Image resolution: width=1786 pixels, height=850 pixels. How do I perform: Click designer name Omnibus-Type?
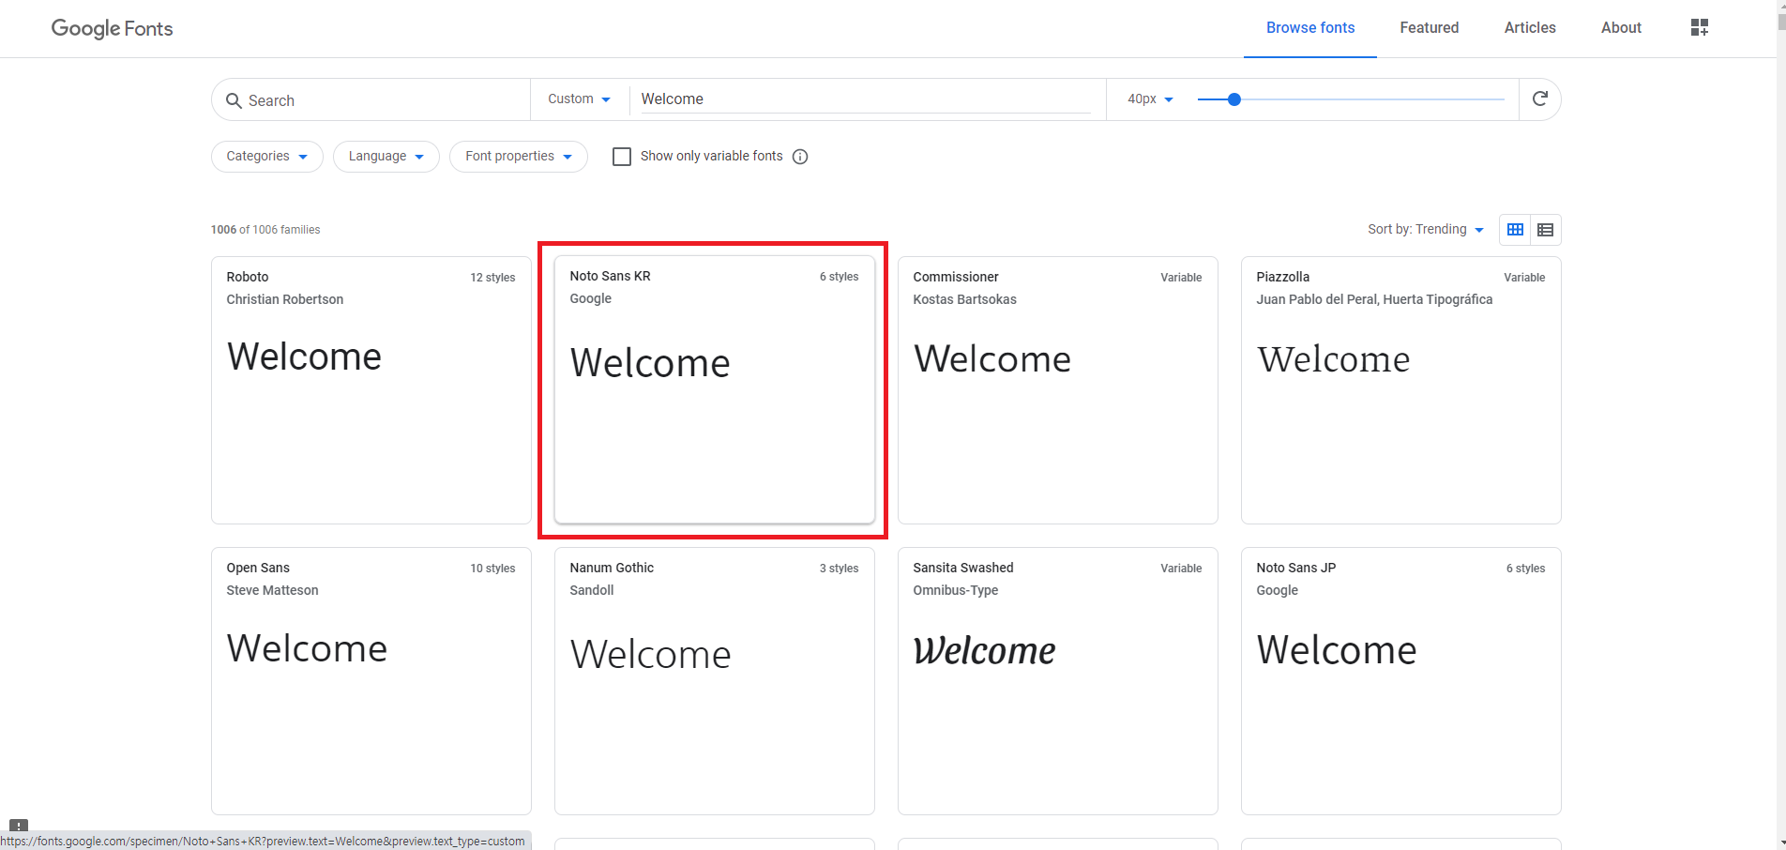955,590
